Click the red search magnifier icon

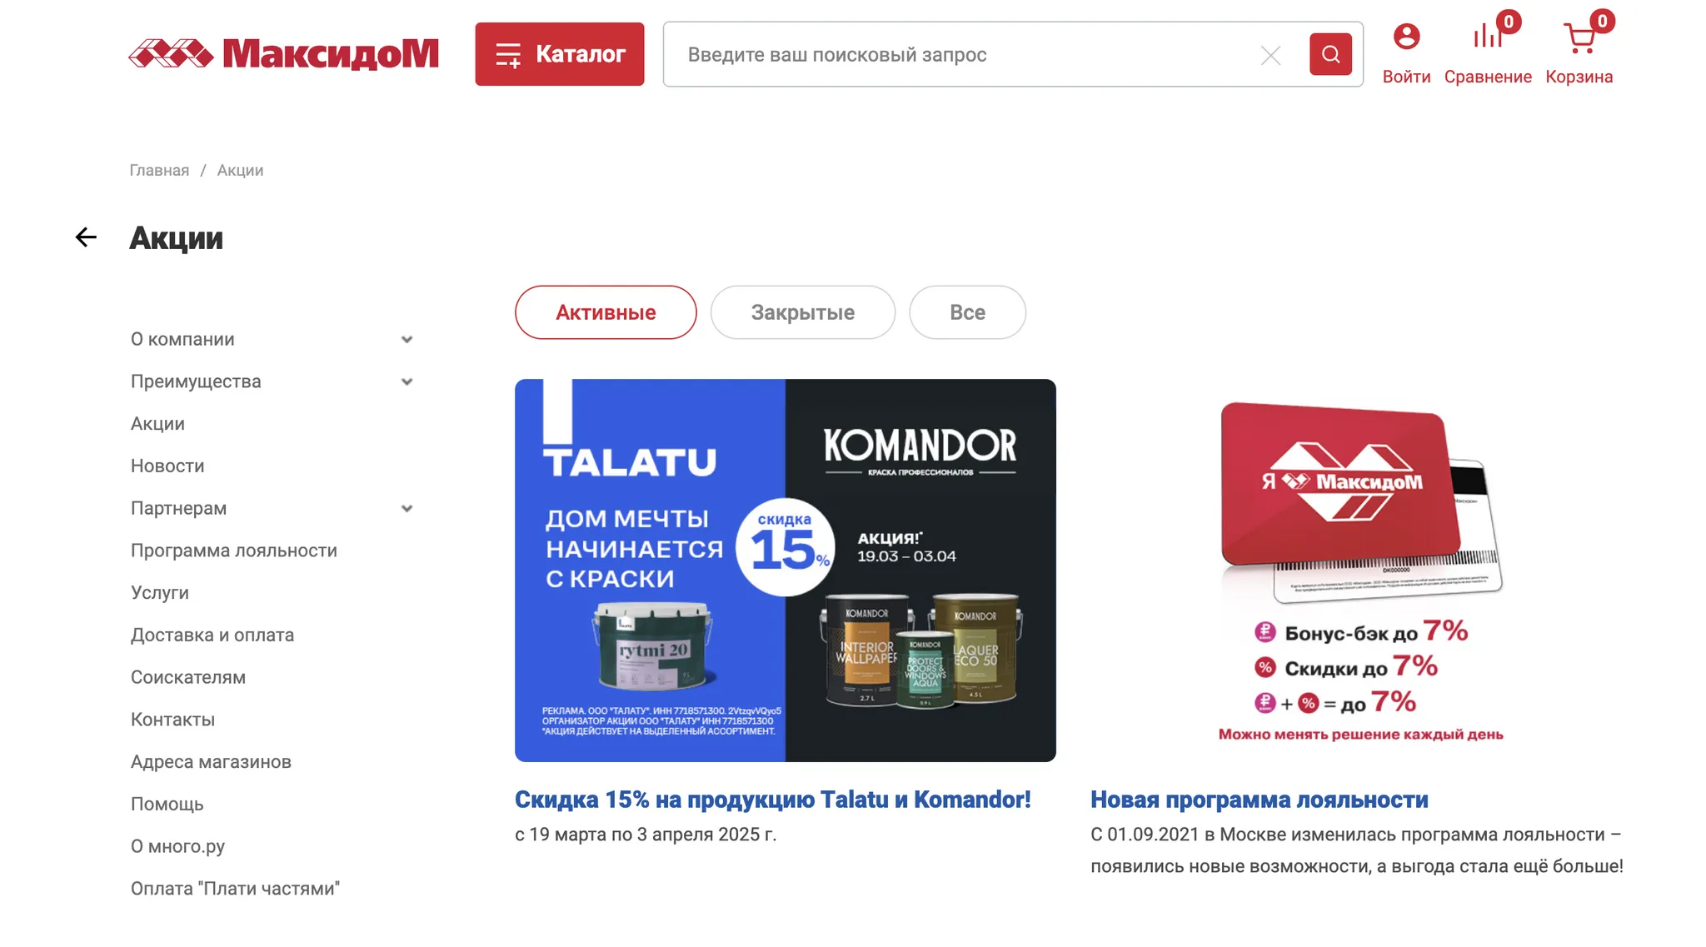pos(1330,54)
